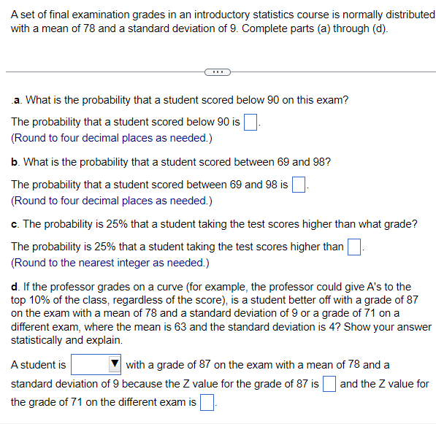Click the answer box for between 69 and 98

pyautogui.click(x=299, y=185)
